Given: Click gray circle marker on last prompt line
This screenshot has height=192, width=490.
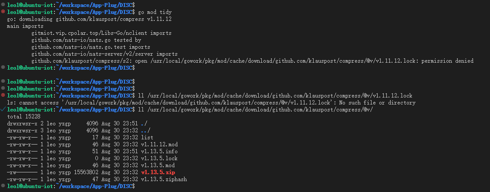Looking at the screenshot, I should 3,186.
